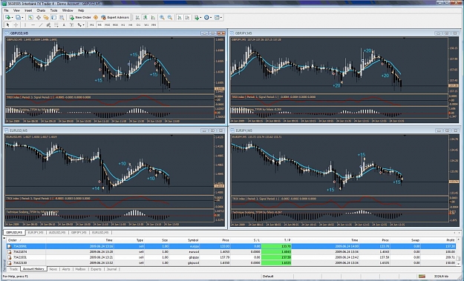Click the Templates icon
The width and height of the screenshot is (464, 281).
pos(217,18)
